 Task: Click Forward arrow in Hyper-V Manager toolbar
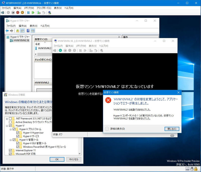click(x=12, y=31)
